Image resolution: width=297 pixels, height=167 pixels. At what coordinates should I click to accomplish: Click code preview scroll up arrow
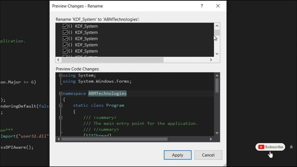coord(217,76)
